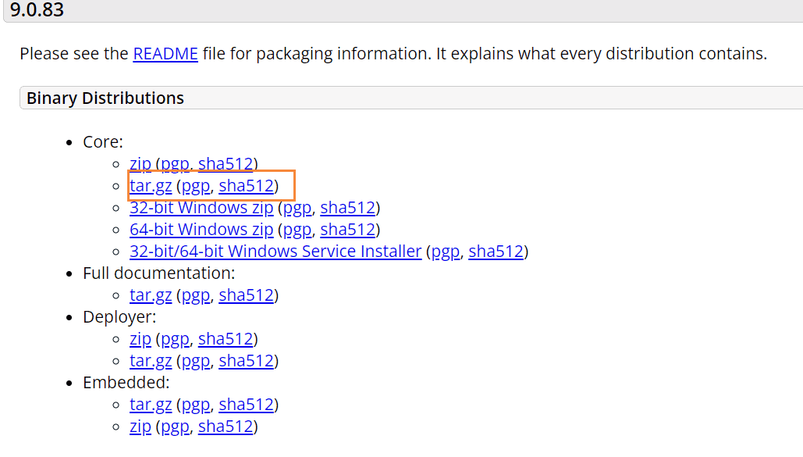803x457 pixels.
Task: Open the Full documentation sha512 checksum
Action: tap(247, 295)
